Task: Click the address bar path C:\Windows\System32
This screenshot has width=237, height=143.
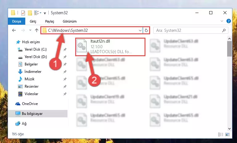Action: coord(68,30)
